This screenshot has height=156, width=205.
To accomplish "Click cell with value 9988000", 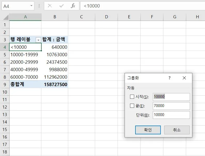I will (55, 69).
